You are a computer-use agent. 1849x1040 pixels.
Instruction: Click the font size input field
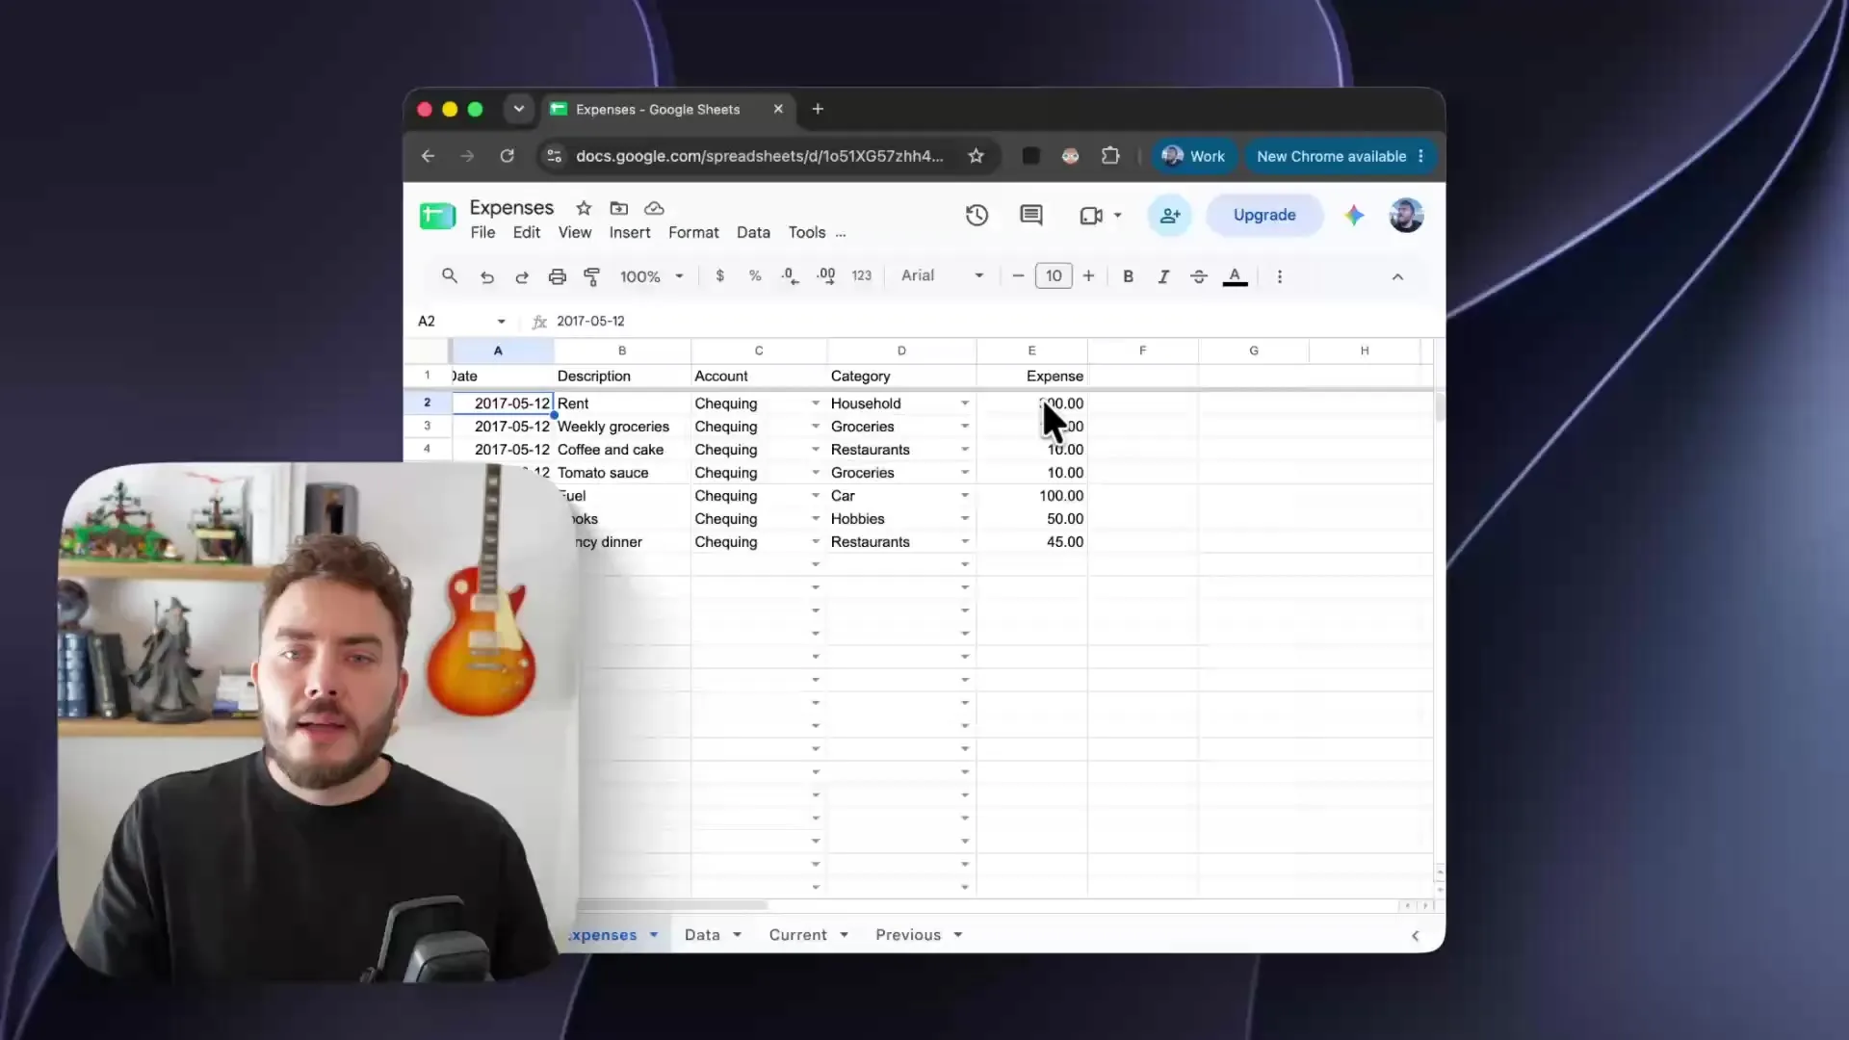pos(1054,276)
